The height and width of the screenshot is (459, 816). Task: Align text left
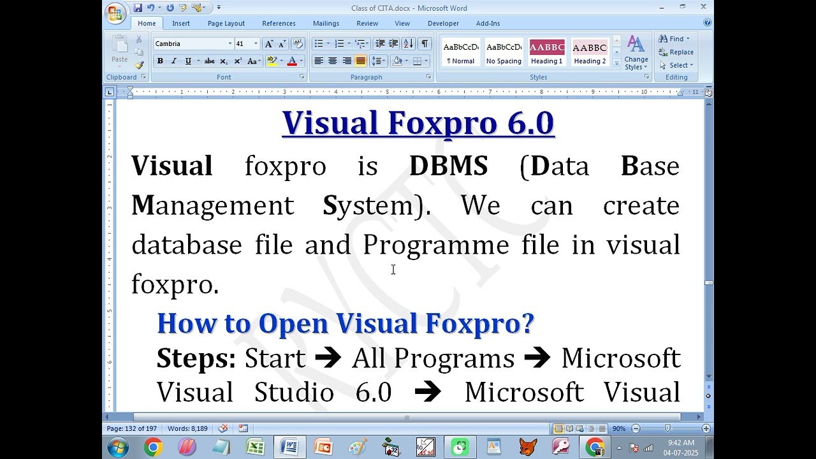[319, 61]
